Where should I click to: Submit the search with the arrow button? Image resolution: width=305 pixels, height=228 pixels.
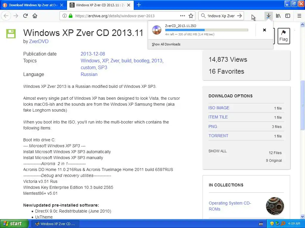(239, 16)
